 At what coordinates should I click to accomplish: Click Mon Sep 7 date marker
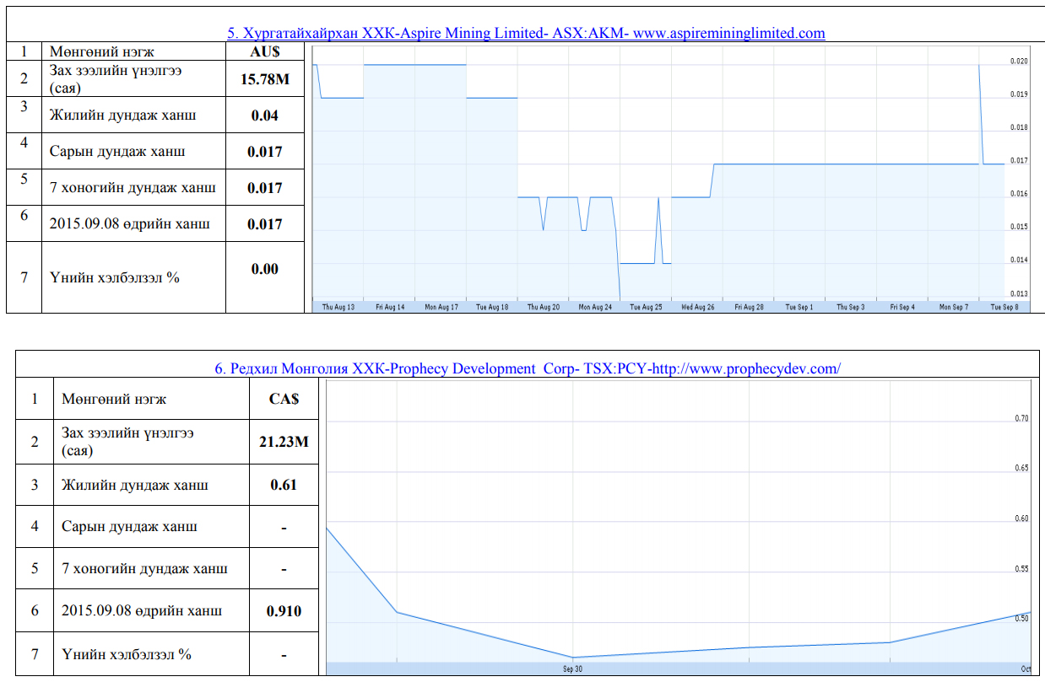954,308
